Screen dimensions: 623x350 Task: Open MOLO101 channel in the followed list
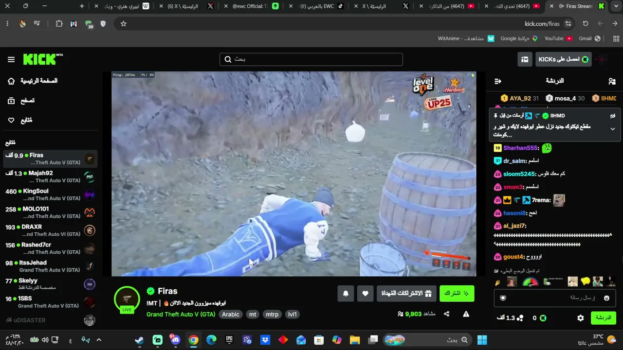[50, 212]
